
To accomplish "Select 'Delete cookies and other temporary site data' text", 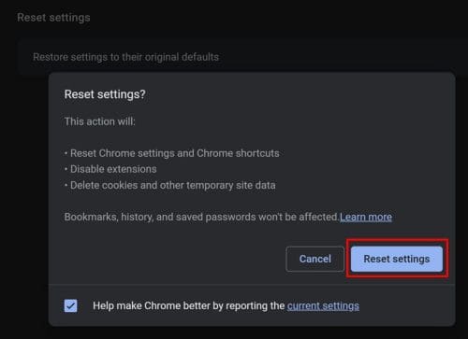I will (x=173, y=185).
